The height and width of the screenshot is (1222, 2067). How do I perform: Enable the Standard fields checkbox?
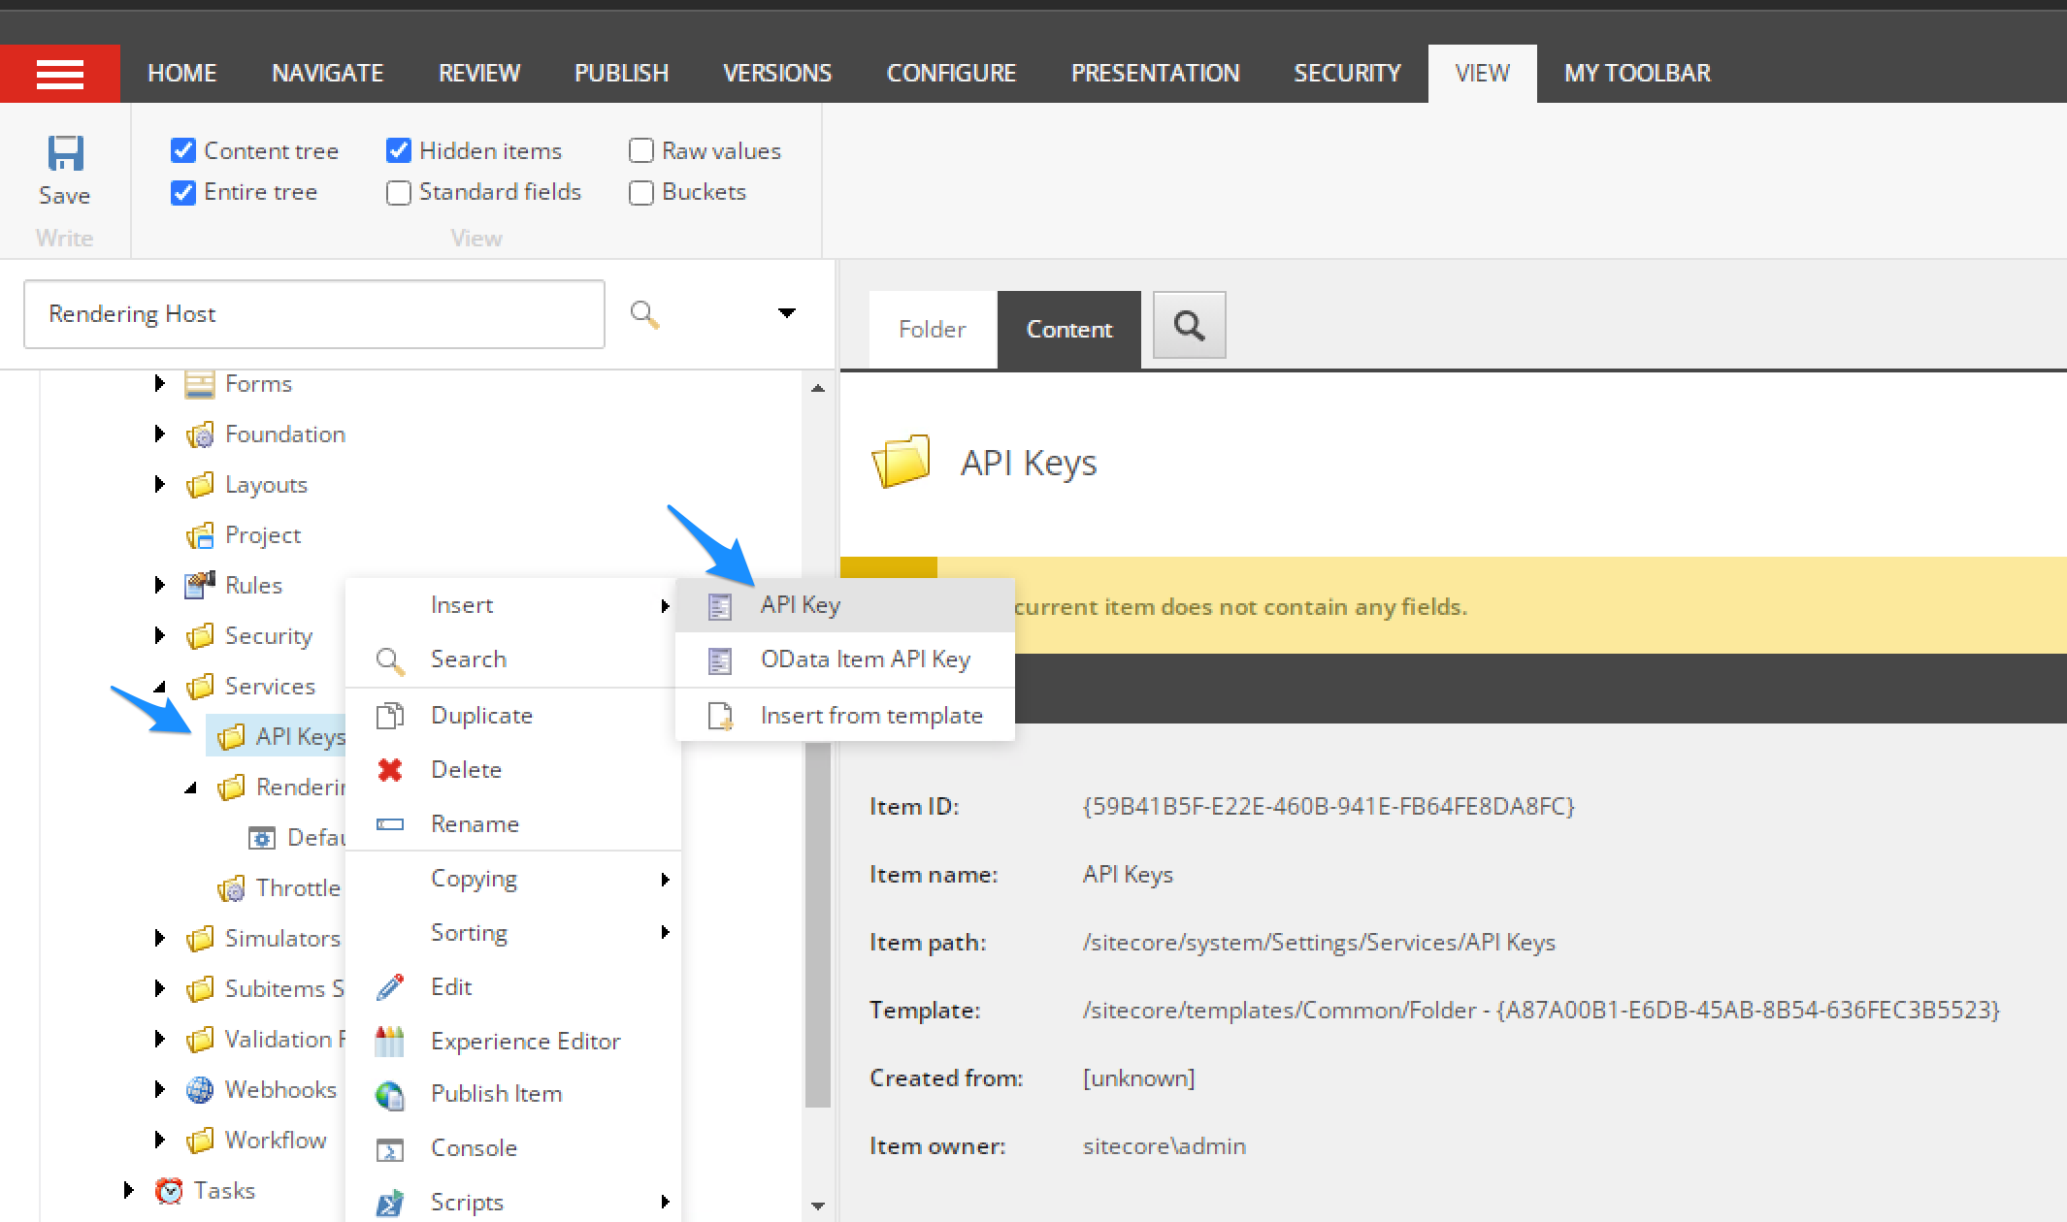click(399, 192)
